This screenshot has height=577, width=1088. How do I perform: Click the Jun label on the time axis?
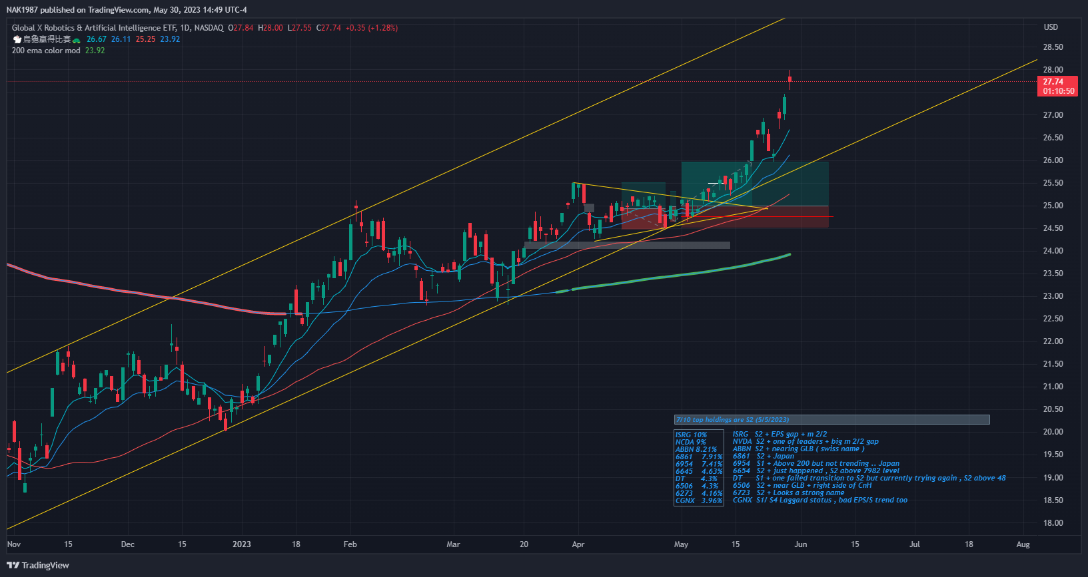tap(801, 544)
